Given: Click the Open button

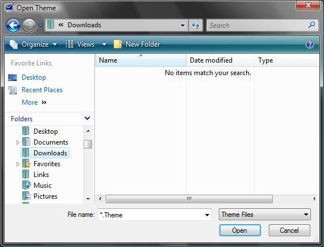Looking at the screenshot, I should 240,230.
